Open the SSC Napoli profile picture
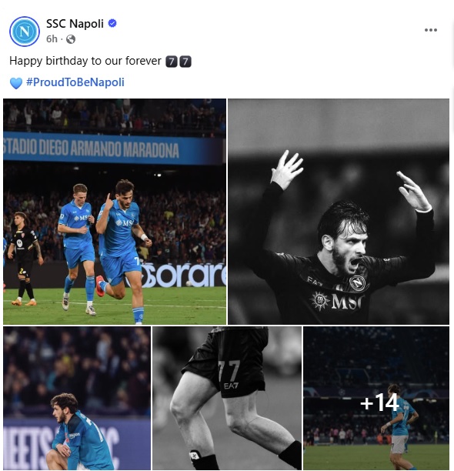The height and width of the screenshot is (471, 454). pyautogui.click(x=25, y=32)
